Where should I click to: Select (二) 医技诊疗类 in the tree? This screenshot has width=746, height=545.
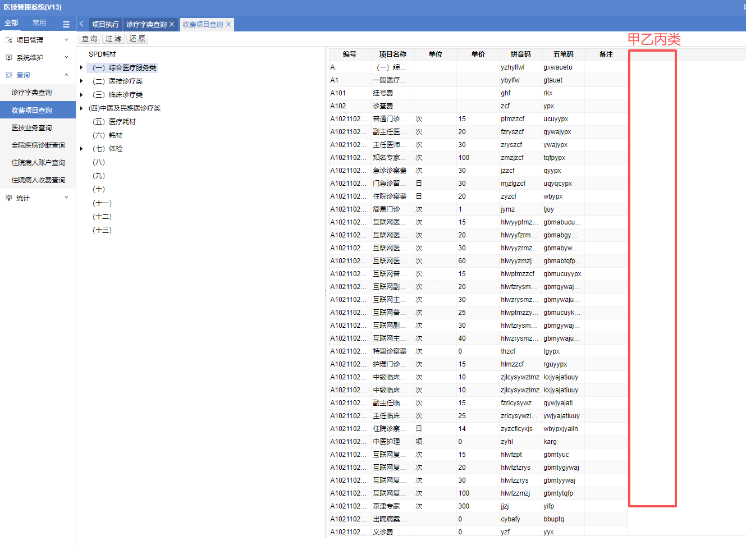[117, 81]
